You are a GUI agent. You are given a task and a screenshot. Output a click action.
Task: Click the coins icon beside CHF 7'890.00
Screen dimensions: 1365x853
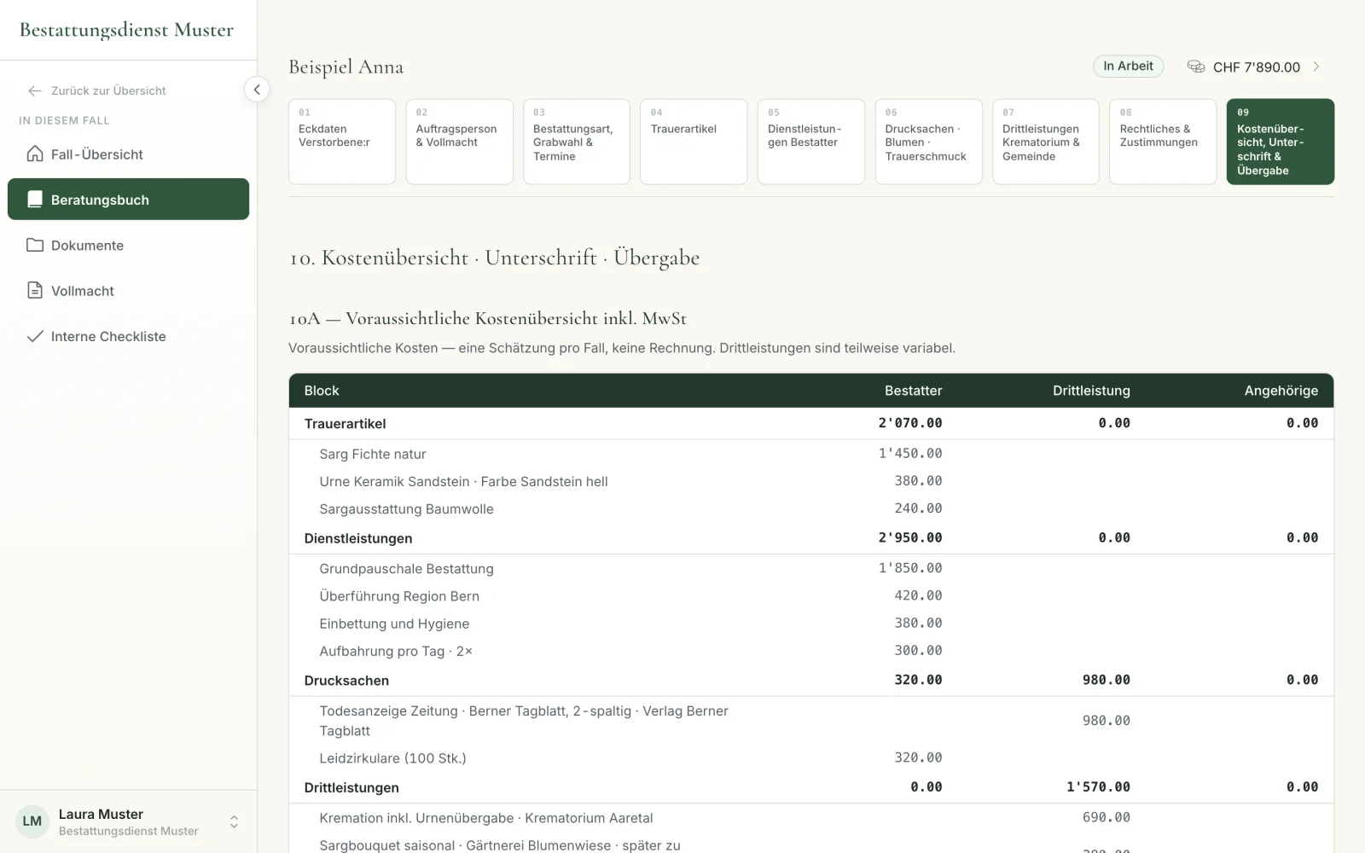coord(1196,67)
